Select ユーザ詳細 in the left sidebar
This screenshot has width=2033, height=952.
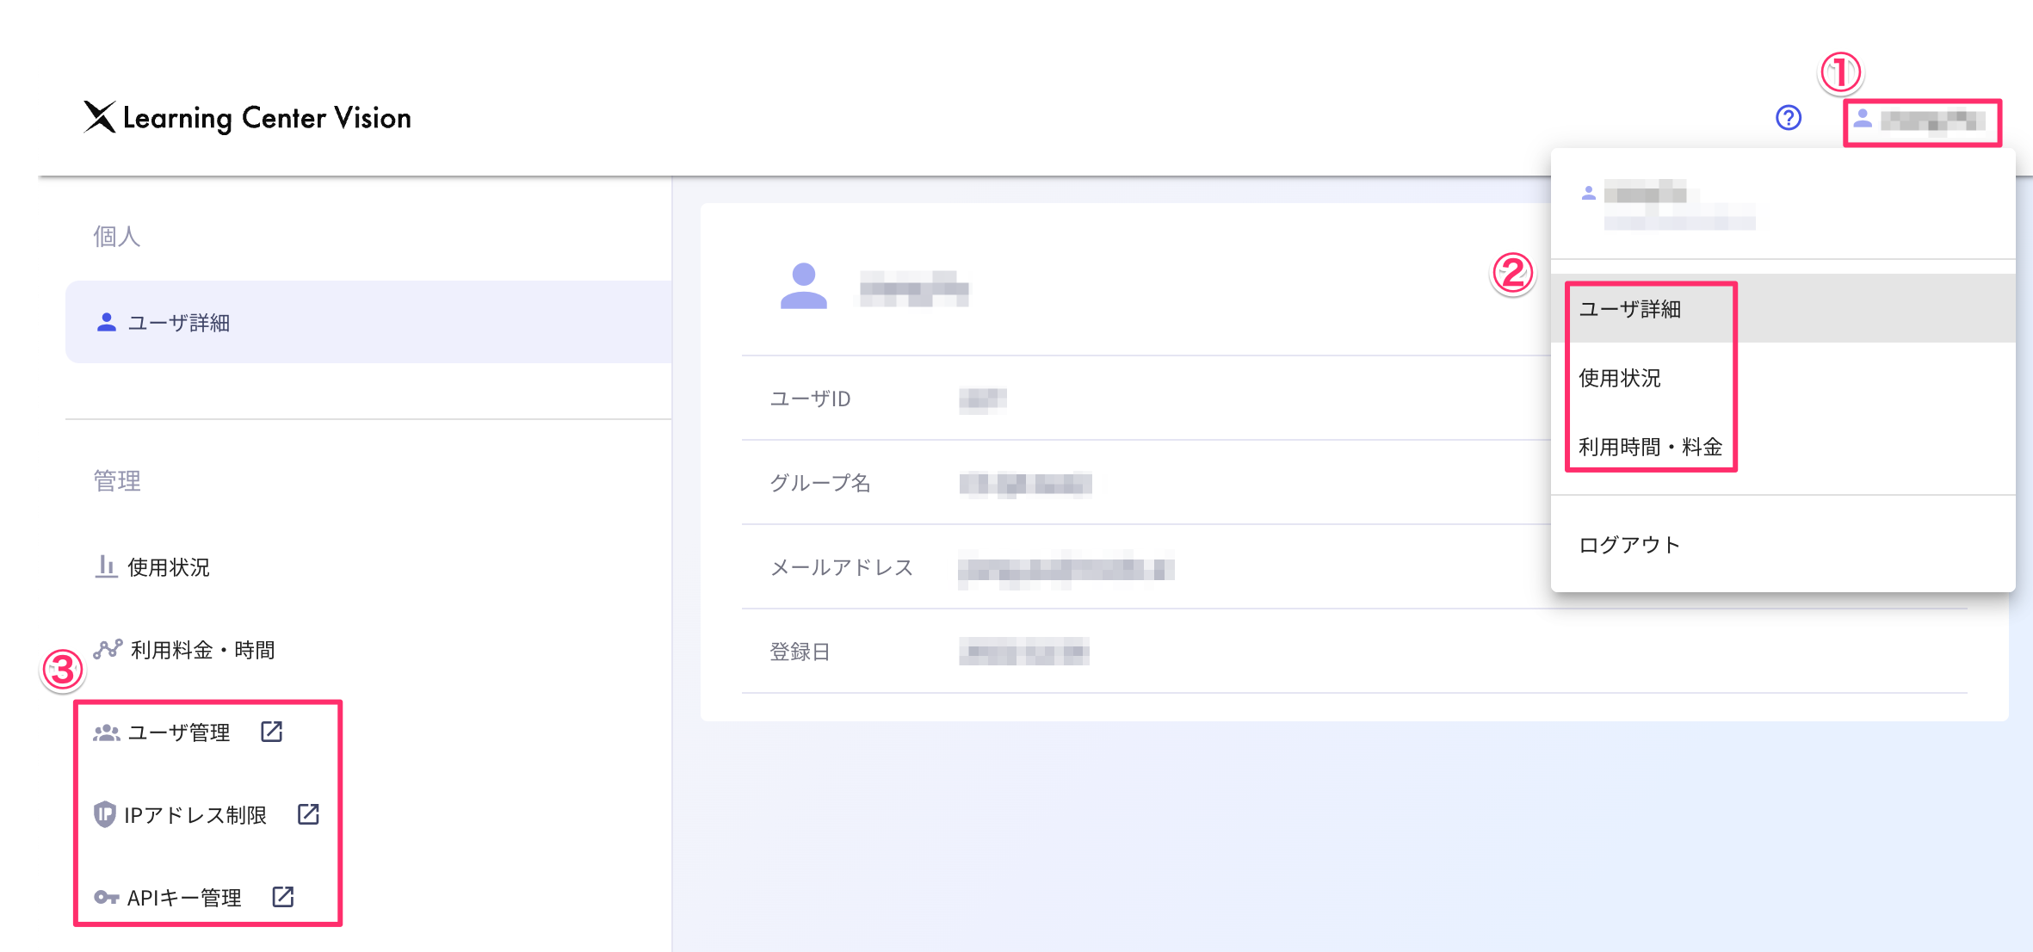[x=179, y=322]
